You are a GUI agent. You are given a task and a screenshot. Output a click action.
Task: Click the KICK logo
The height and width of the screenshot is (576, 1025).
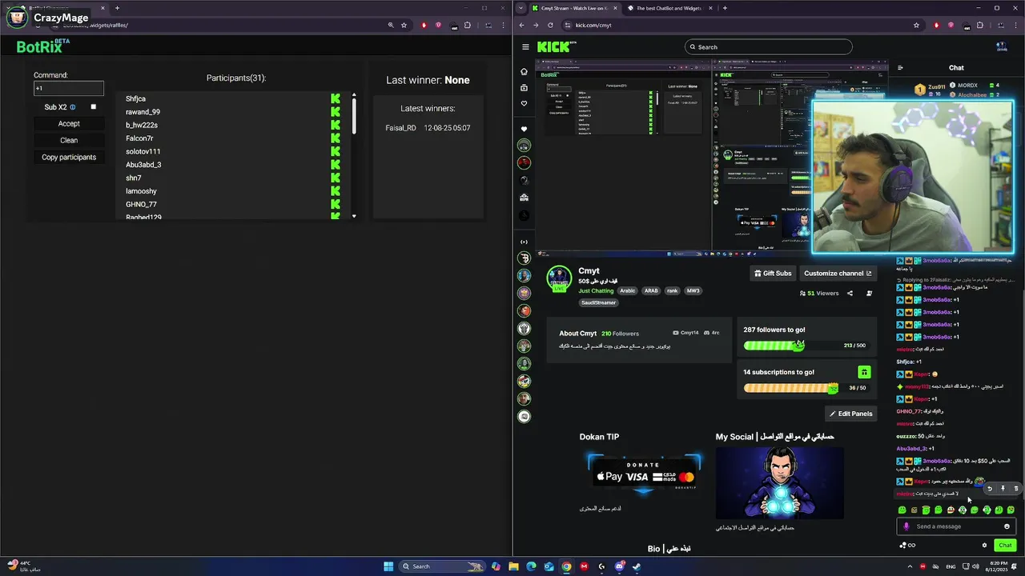point(556,47)
